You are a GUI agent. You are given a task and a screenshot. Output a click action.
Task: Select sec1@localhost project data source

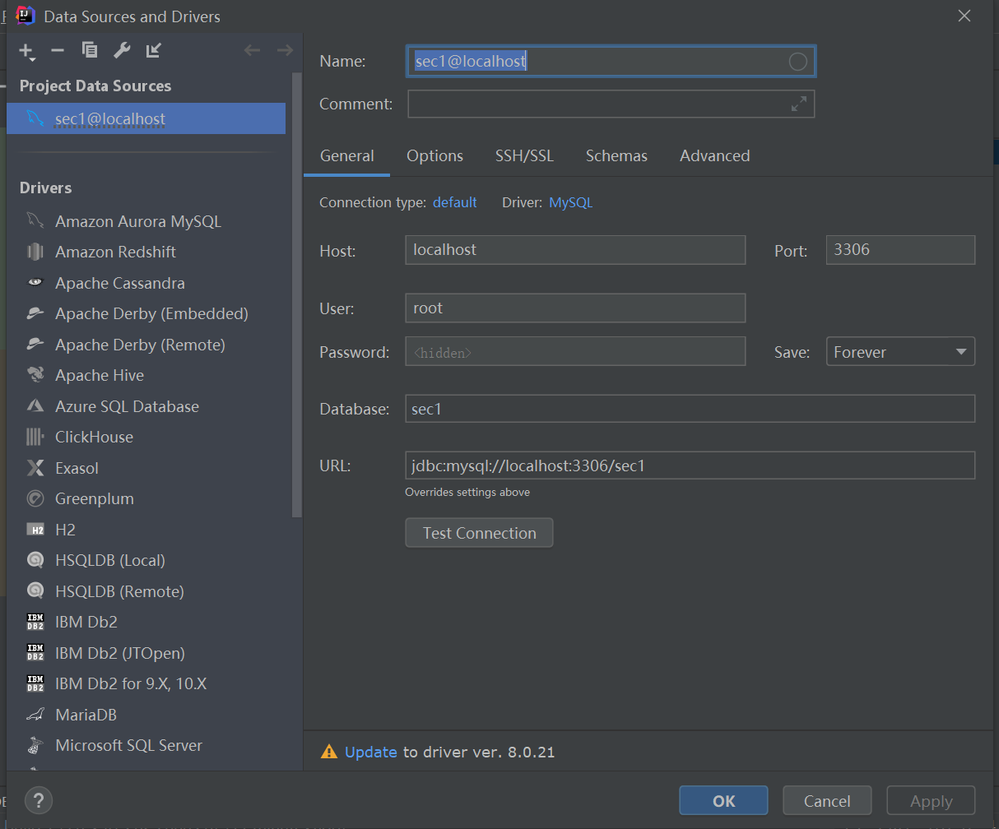pyautogui.click(x=146, y=118)
